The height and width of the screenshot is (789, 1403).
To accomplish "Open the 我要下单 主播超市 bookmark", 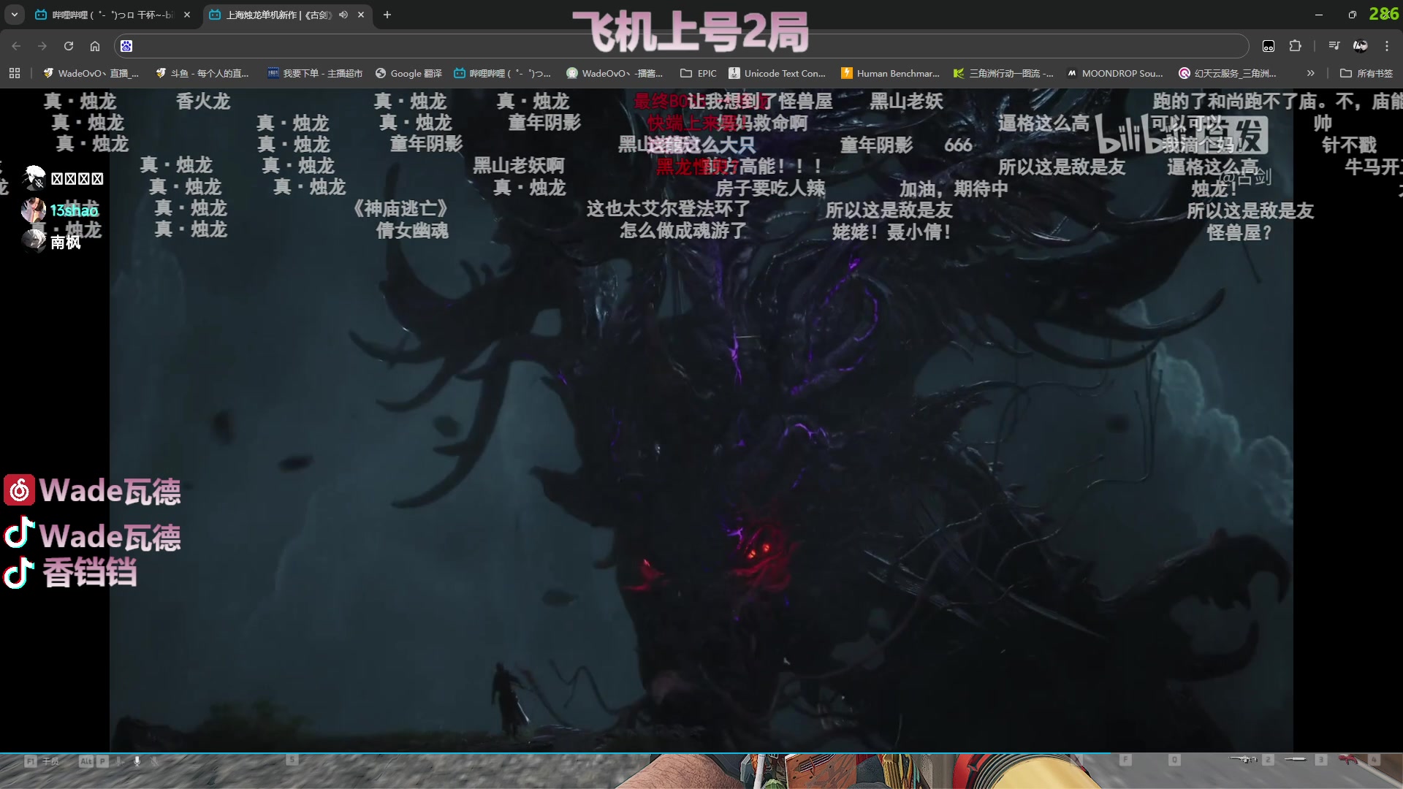I will coord(315,73).
